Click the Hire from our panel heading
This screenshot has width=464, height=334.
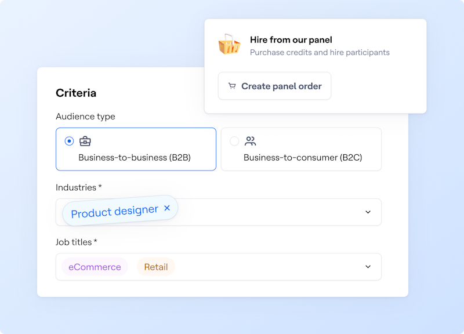pyautogui.click(x=291, y=40)
